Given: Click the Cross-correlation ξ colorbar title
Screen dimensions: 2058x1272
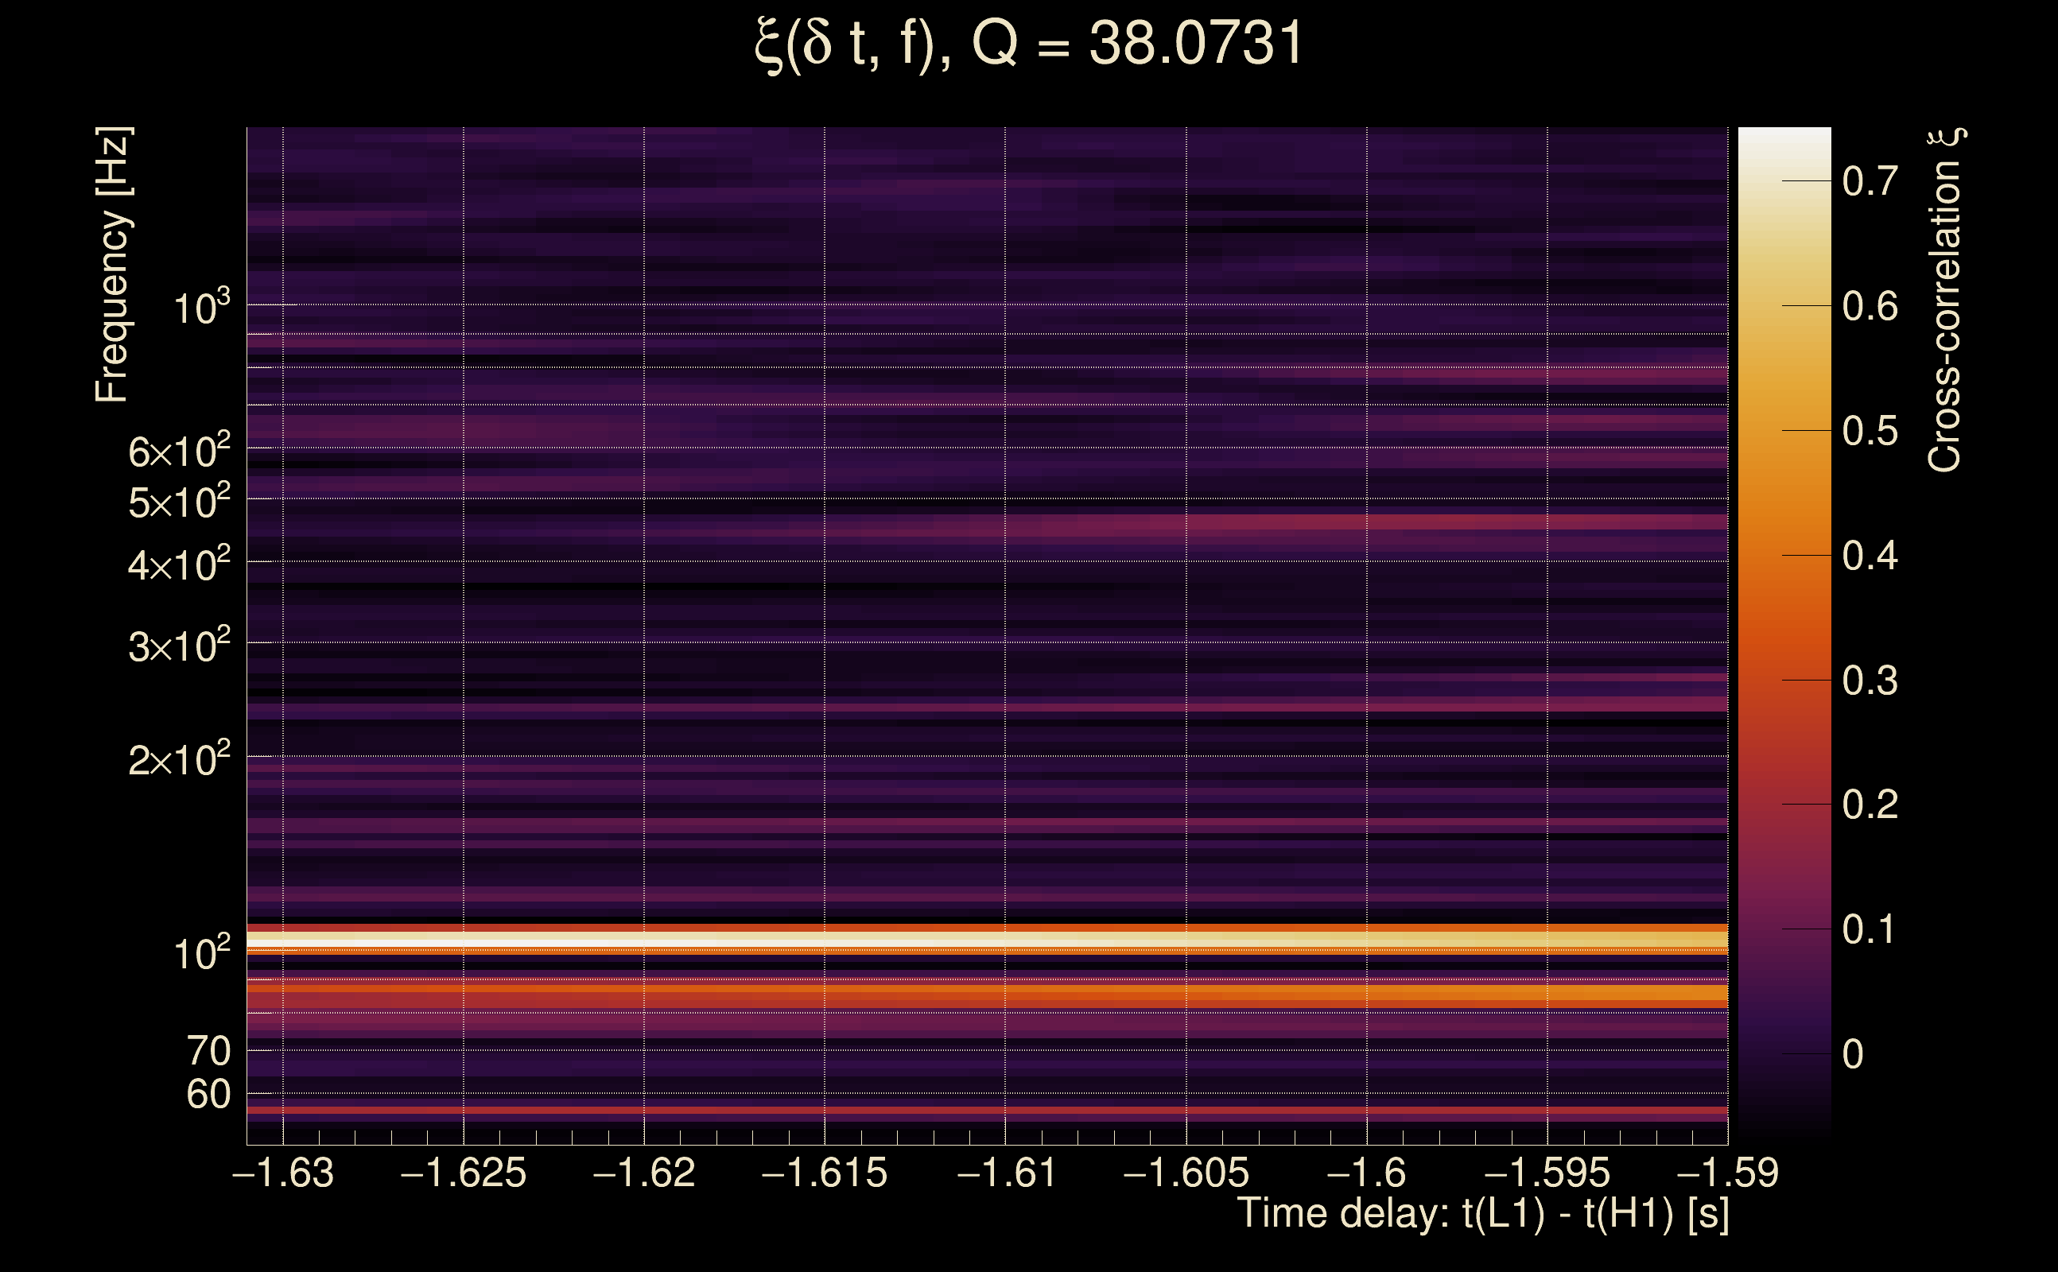Looking at the screenshot, I should [1944, 300].
